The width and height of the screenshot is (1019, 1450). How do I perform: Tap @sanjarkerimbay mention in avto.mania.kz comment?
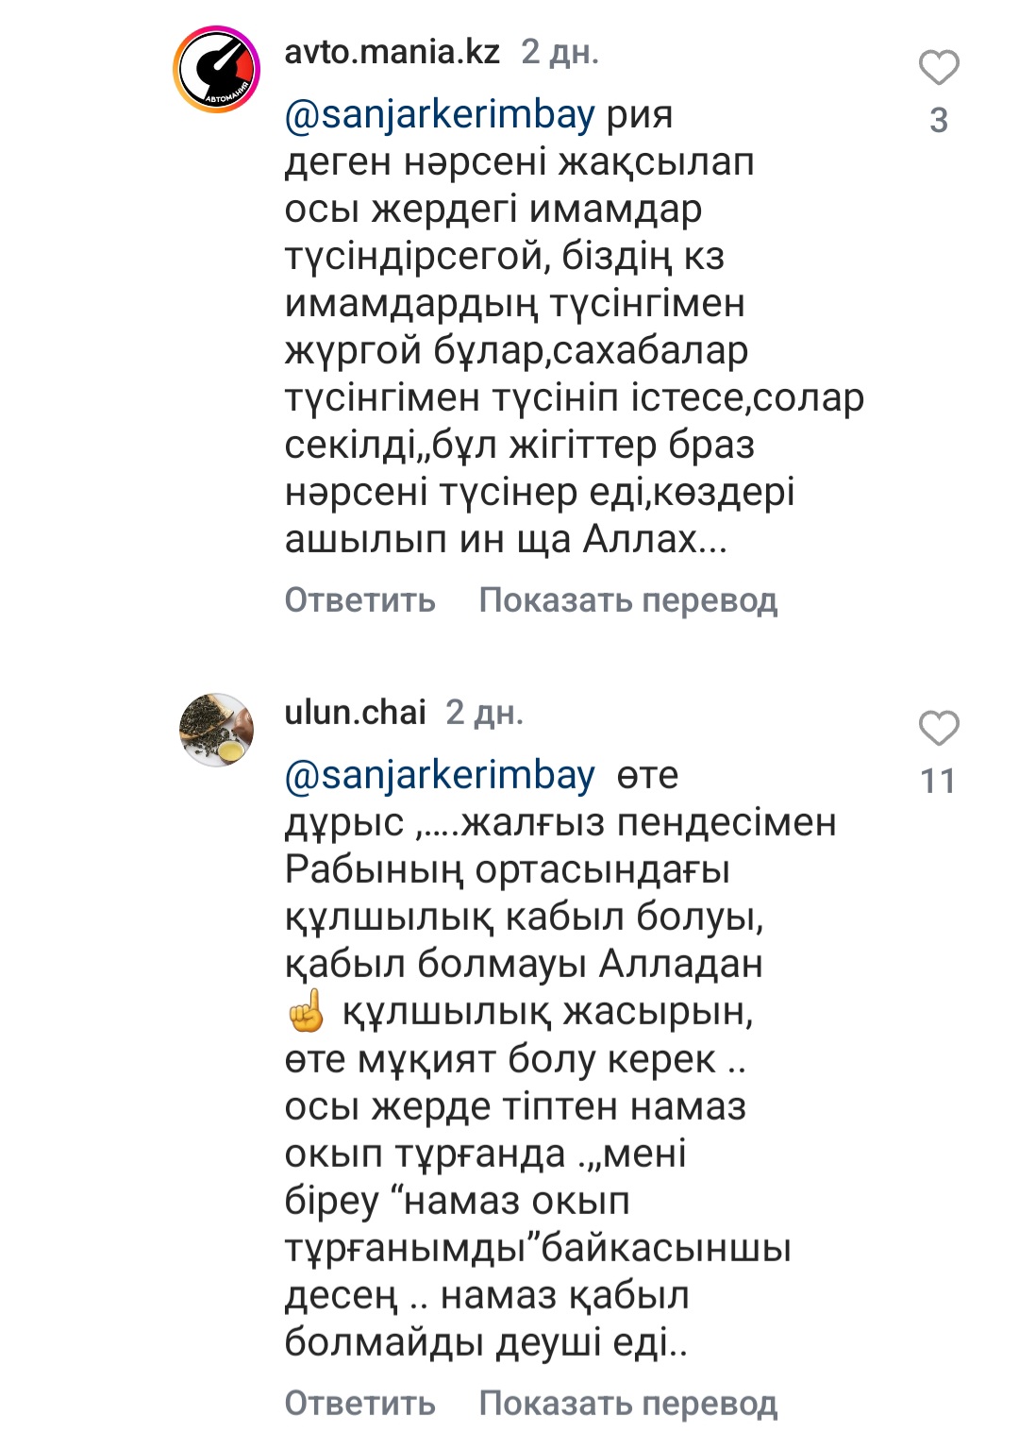click(440, 115)
